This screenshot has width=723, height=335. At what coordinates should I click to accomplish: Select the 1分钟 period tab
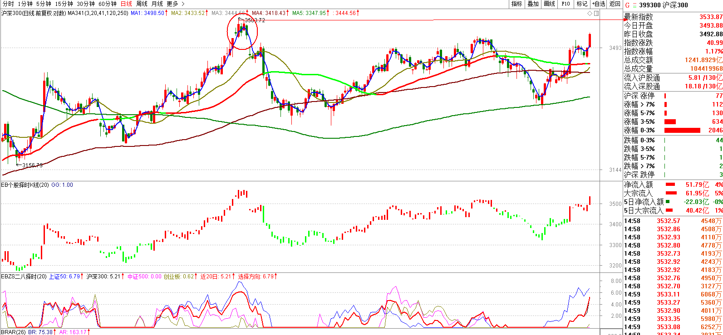25,4
